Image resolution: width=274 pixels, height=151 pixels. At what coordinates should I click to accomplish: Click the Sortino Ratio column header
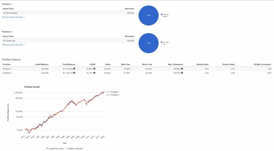(228, 64)
